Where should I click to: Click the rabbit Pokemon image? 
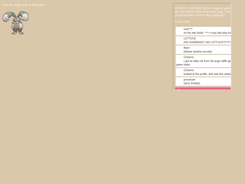[x=15, y=23]
